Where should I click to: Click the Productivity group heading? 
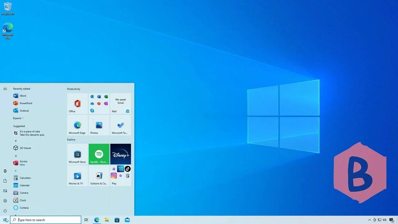[74, 89]
